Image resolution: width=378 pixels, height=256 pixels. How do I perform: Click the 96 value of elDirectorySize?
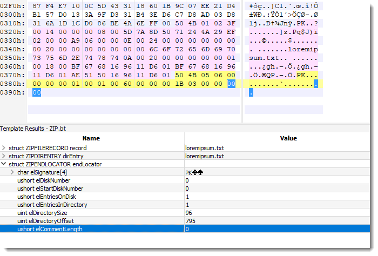[x=189, y=213]
